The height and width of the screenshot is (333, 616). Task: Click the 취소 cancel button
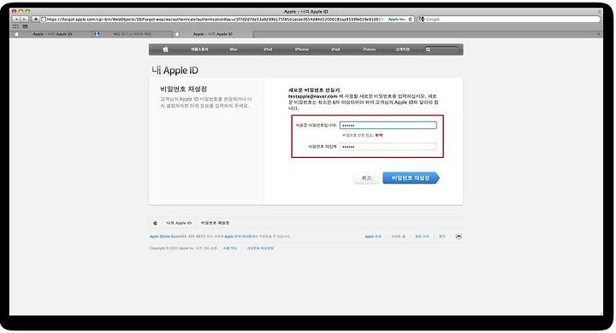(x=366, y=178)
